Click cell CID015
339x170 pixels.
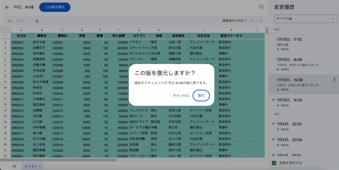[62, 122]
